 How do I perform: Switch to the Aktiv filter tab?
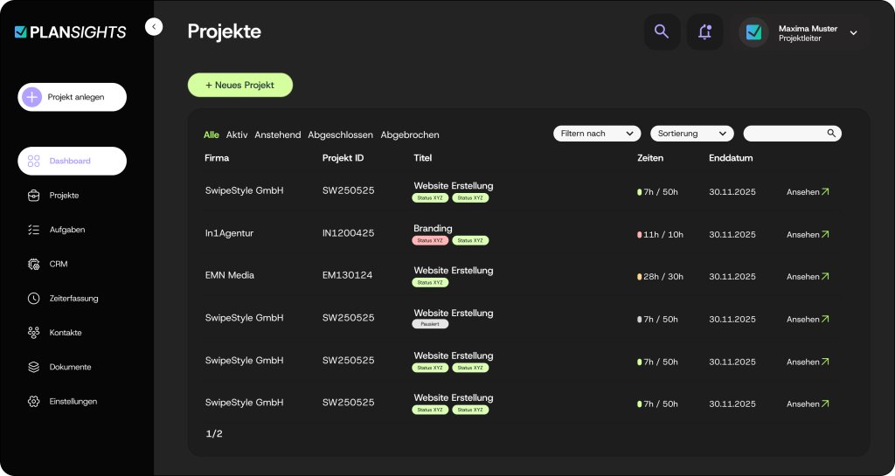237,135
